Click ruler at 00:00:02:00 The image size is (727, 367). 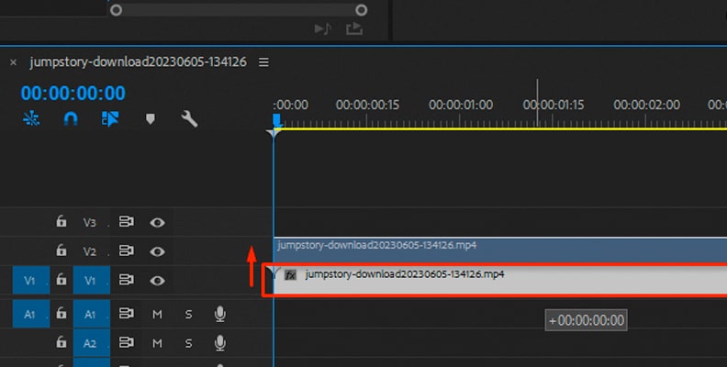click(647, 106)
